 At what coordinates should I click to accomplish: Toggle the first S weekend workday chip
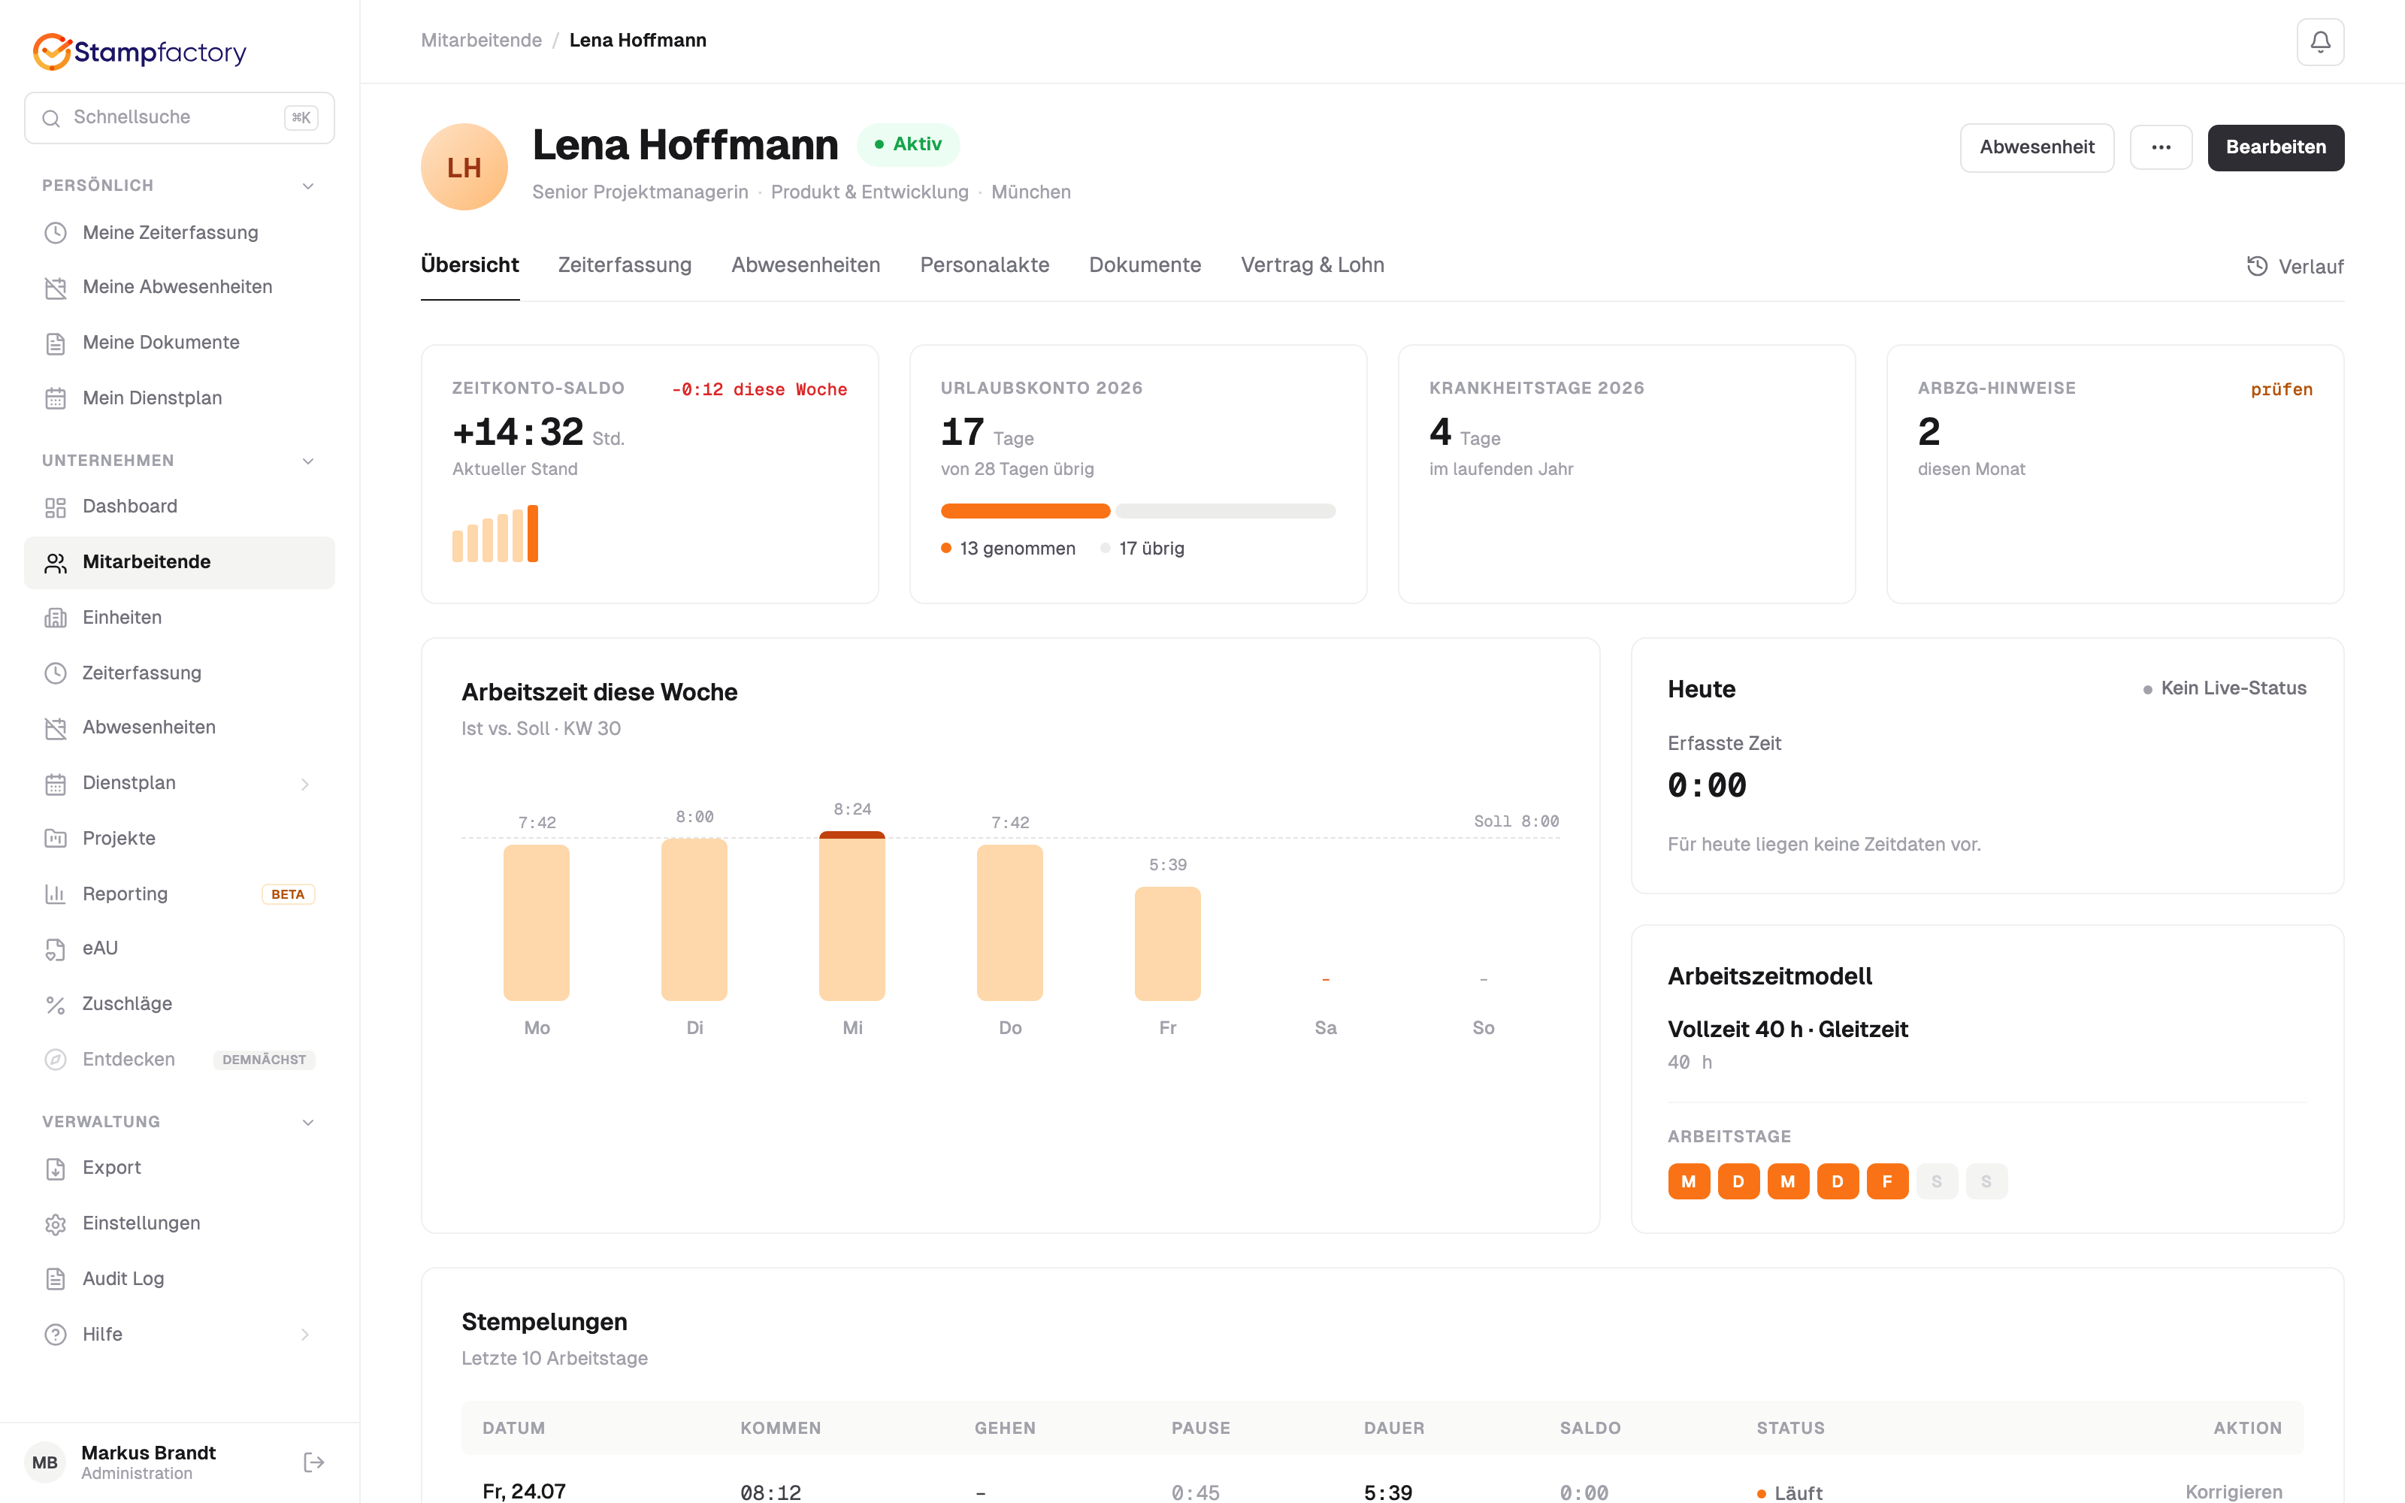click(x=1937, y=1181)
